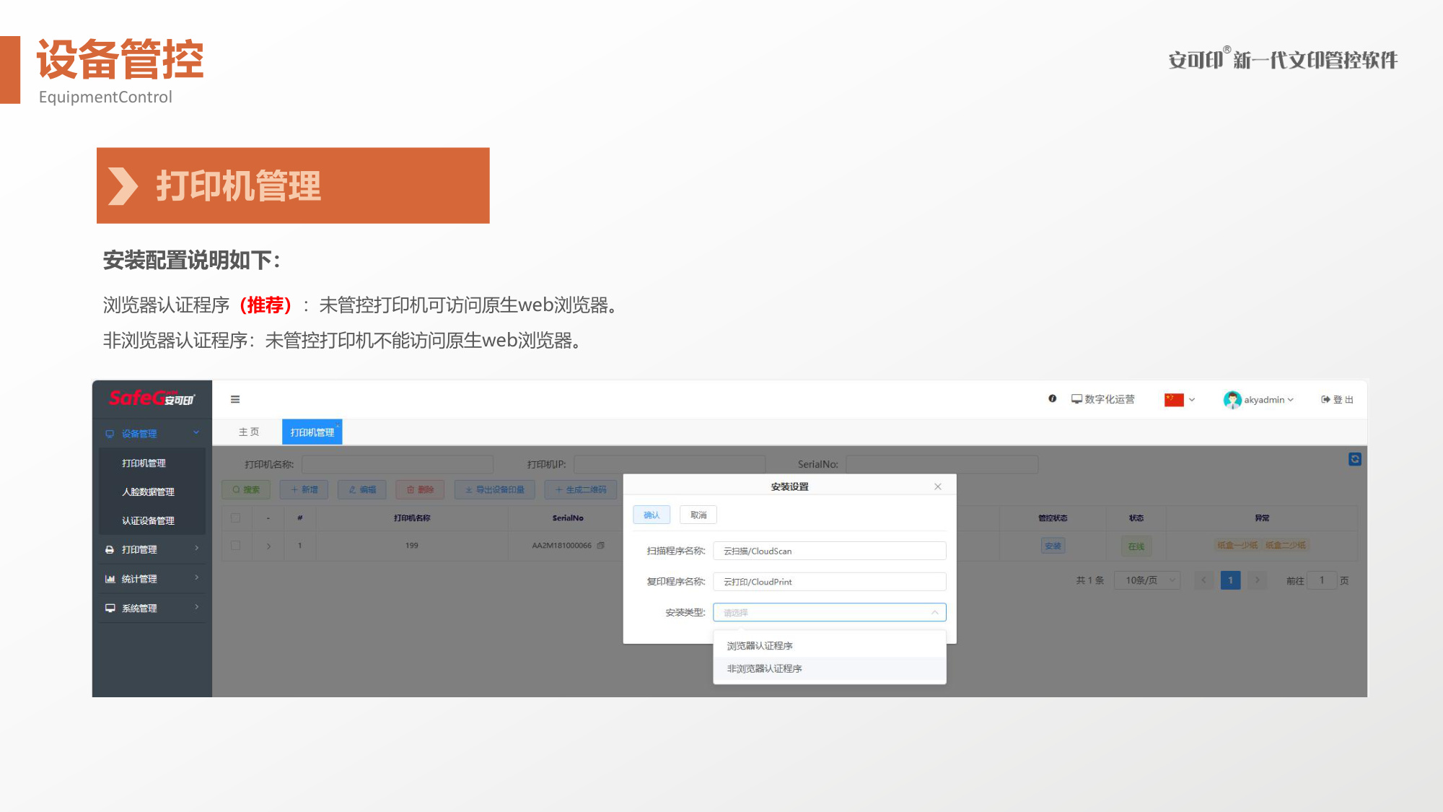Viewport: 1443px width, 812px height.
Task: Open the 安装类型 dropdown
Action: point(830,612)
